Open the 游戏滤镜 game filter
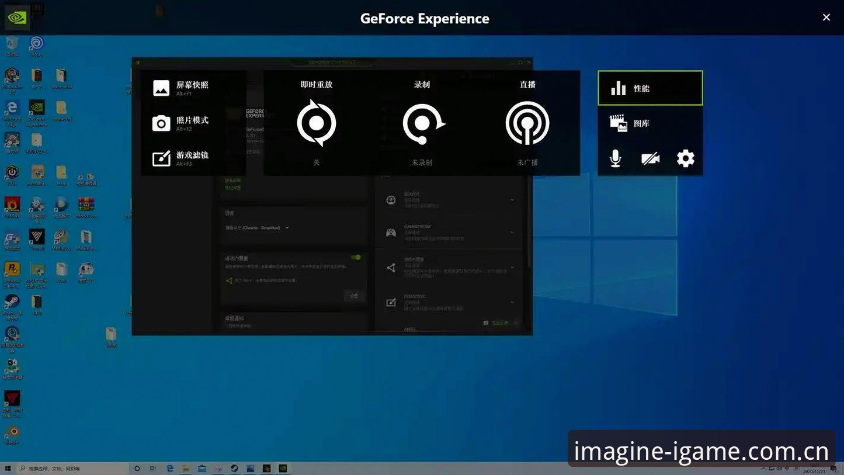 (180, 158)
